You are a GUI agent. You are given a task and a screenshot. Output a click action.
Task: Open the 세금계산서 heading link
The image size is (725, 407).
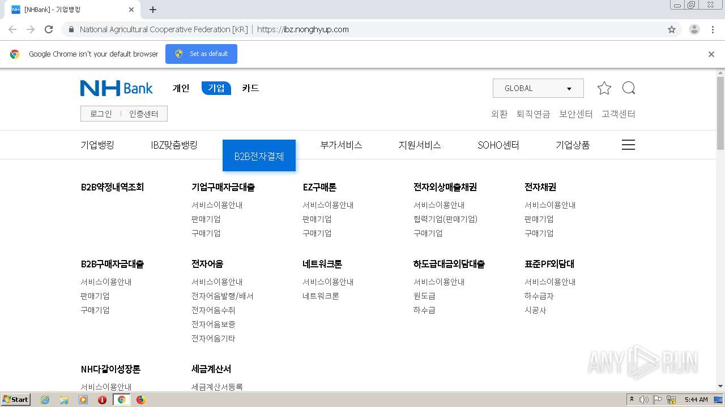[x=211, y=369]
